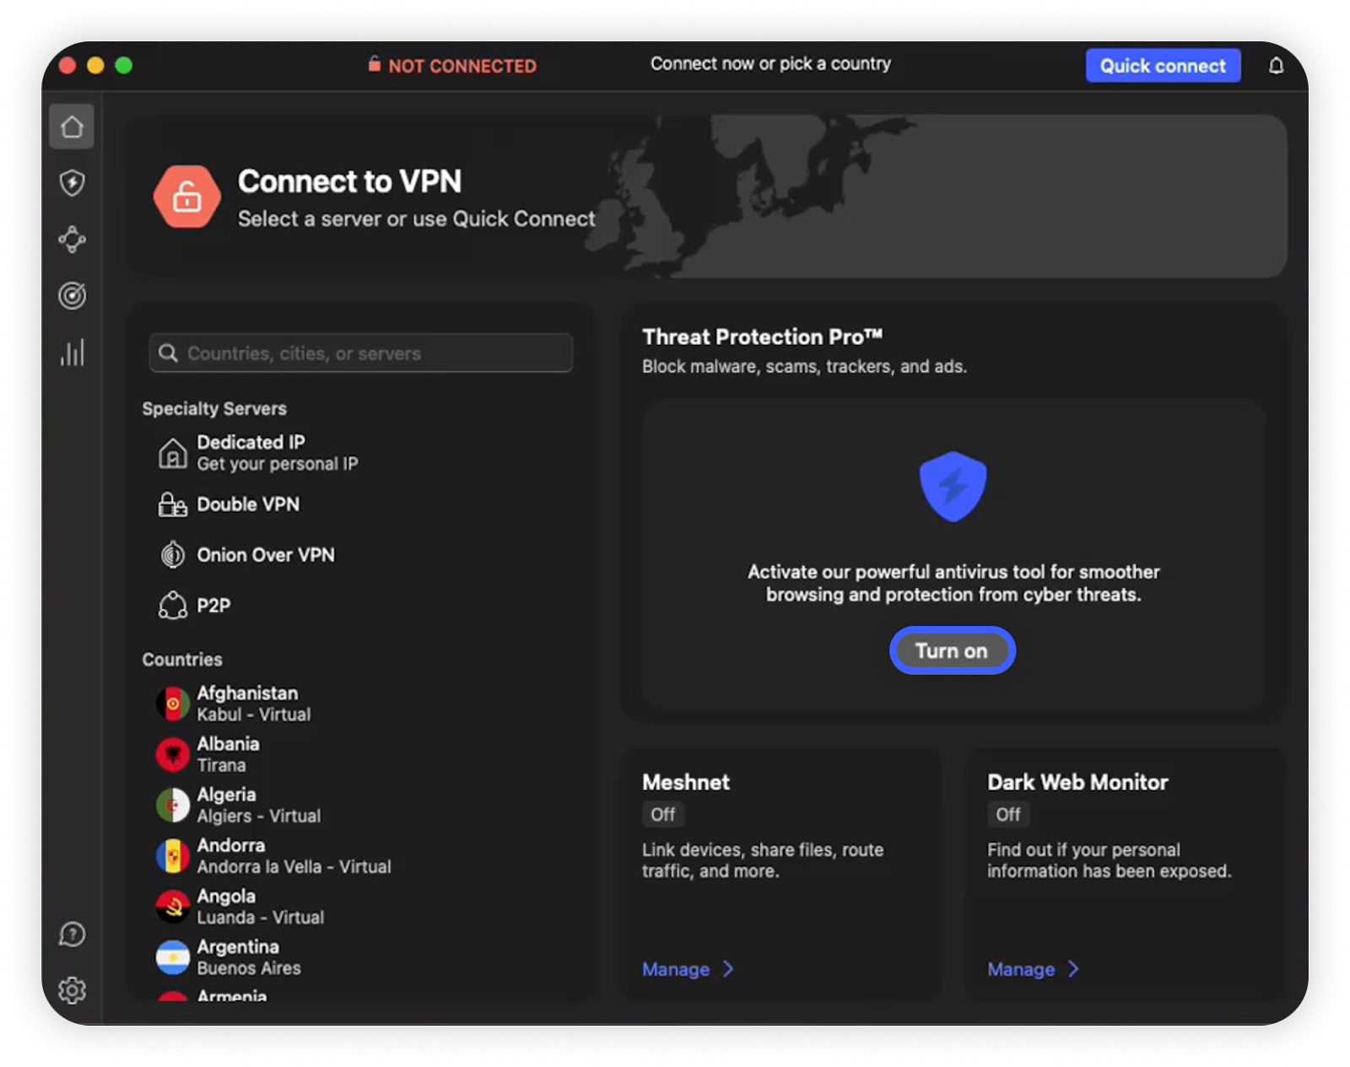Connect to Albania Tirana server
The image size is (1350, 1067).
click(x=228, y=754)
